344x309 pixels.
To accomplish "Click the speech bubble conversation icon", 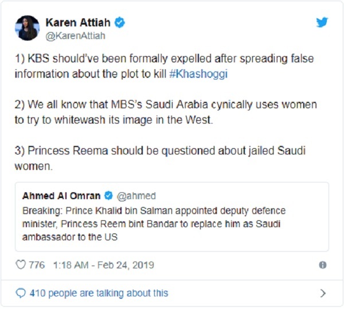I will [x=21, y=293].
